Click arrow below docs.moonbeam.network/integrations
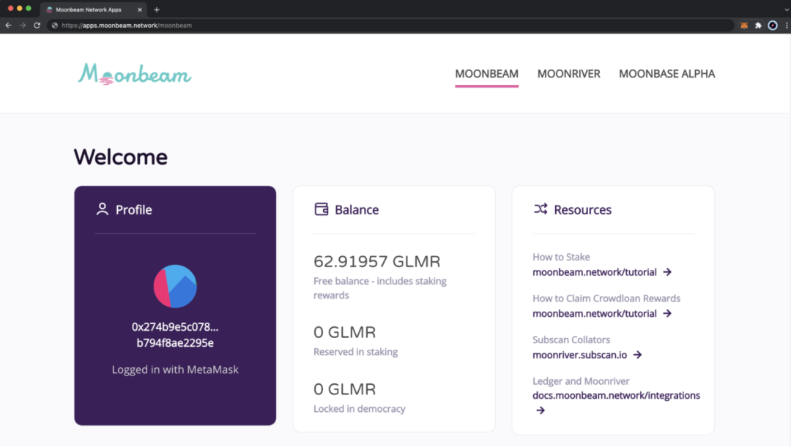Viewport: 791px width, 447px height. pos(541,410)
